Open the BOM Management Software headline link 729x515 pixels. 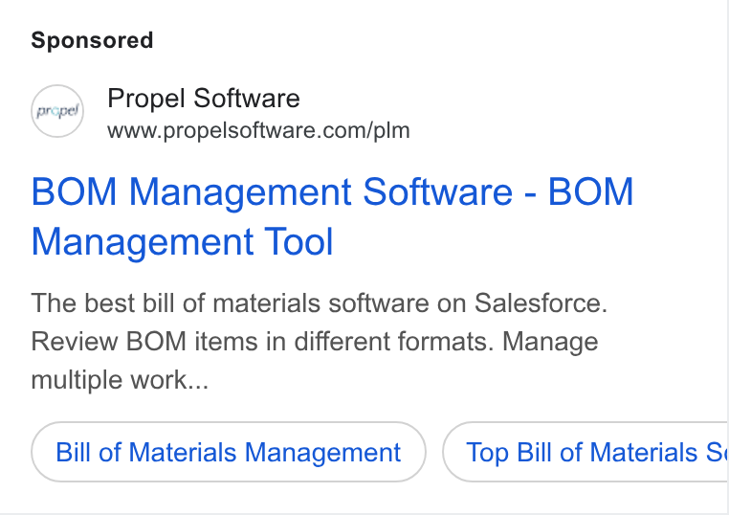click(x=332, y=216)
